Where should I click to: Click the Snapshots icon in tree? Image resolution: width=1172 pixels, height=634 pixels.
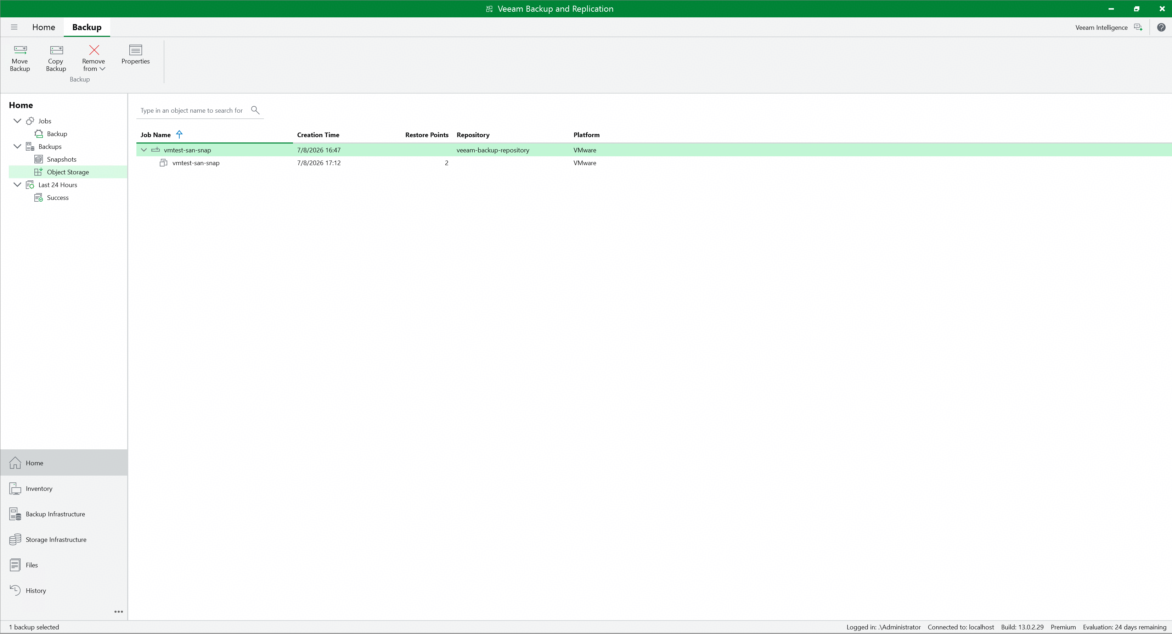[39, 159]
